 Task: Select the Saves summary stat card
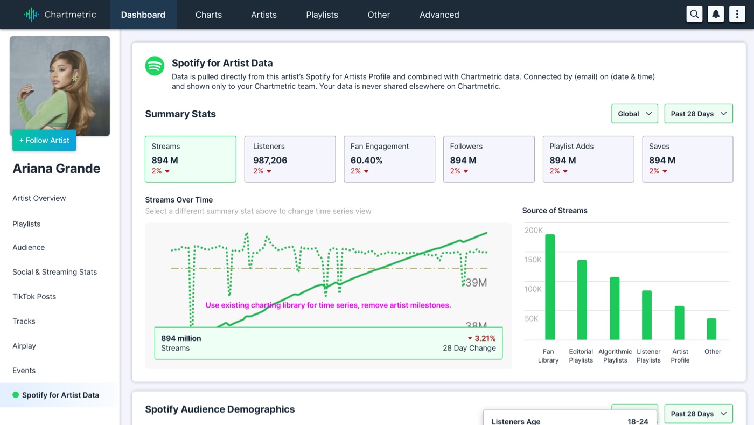(x=688, y=159)
